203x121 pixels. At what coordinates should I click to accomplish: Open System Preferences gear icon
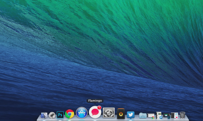click(x=109, y=113)
